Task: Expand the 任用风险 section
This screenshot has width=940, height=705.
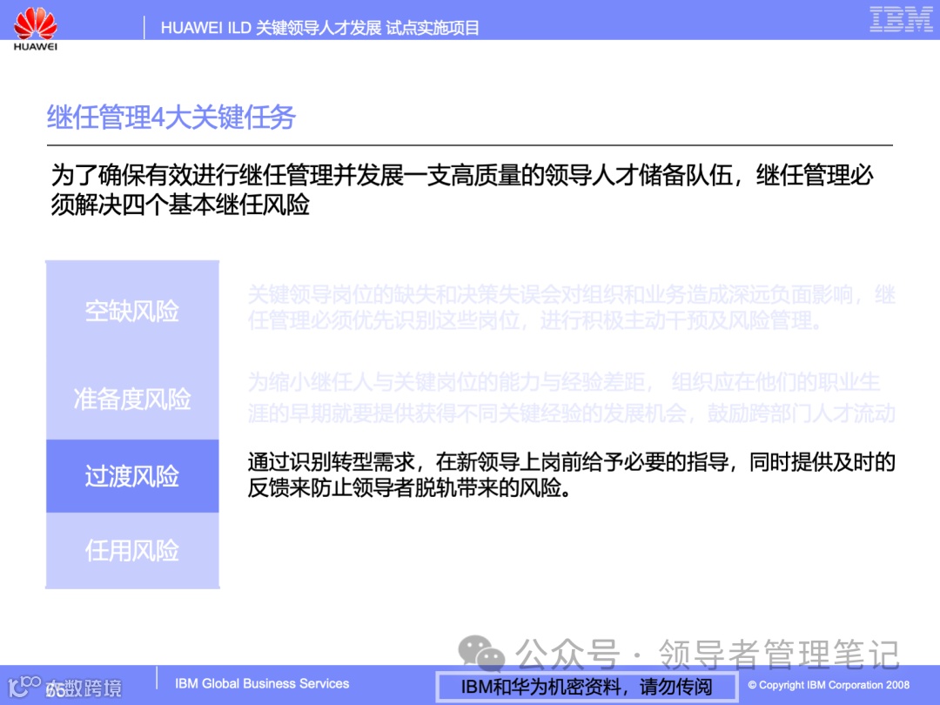Action: pos(131,551)
